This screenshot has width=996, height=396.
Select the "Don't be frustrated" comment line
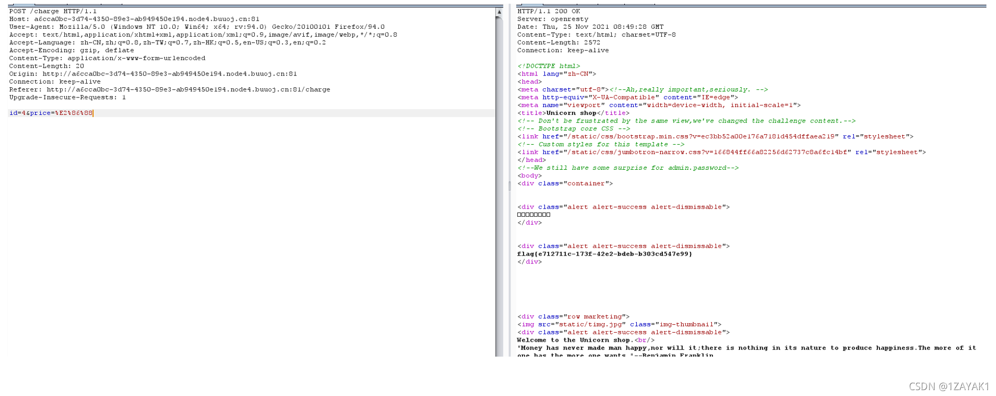click(x=686, y=121)
